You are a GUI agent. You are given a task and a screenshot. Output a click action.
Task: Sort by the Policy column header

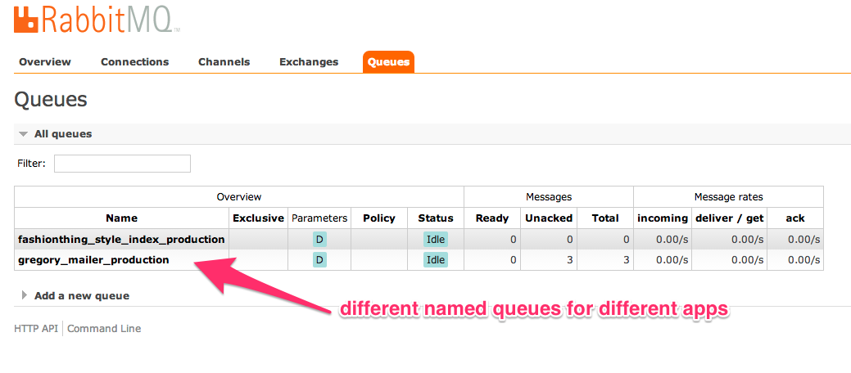[x=379, y=218]
